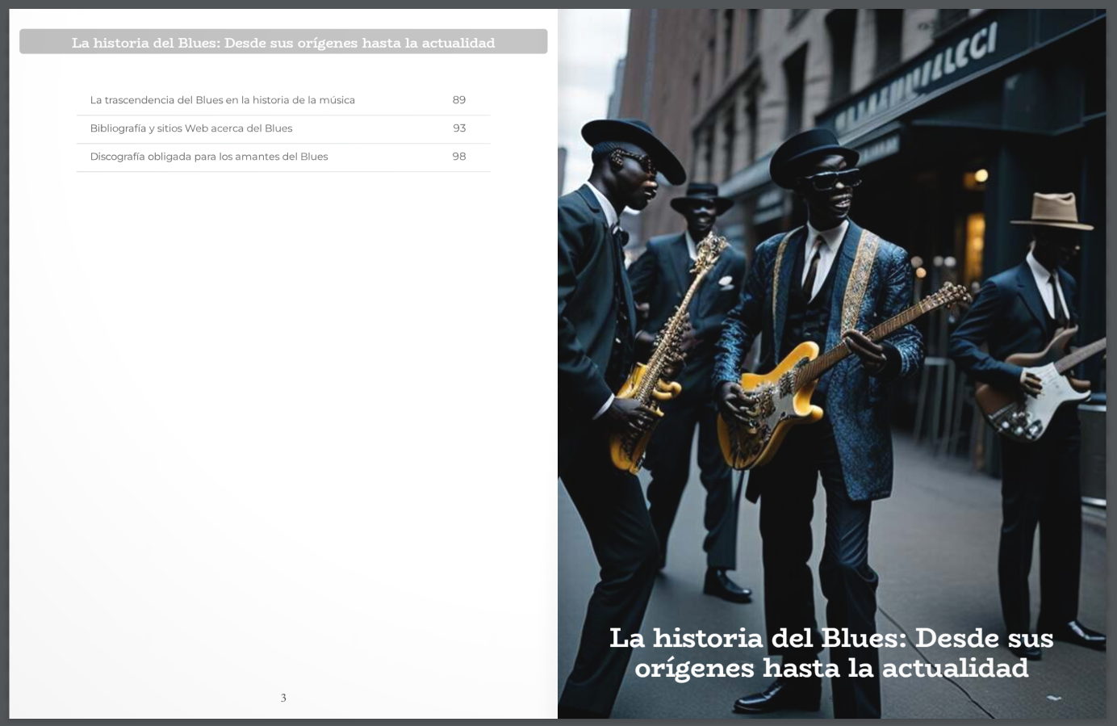This screenshot has width=1117, height=726.
Task: Open chapter "La trascendencia del Blues en la historia"
Action: point(223,100)
